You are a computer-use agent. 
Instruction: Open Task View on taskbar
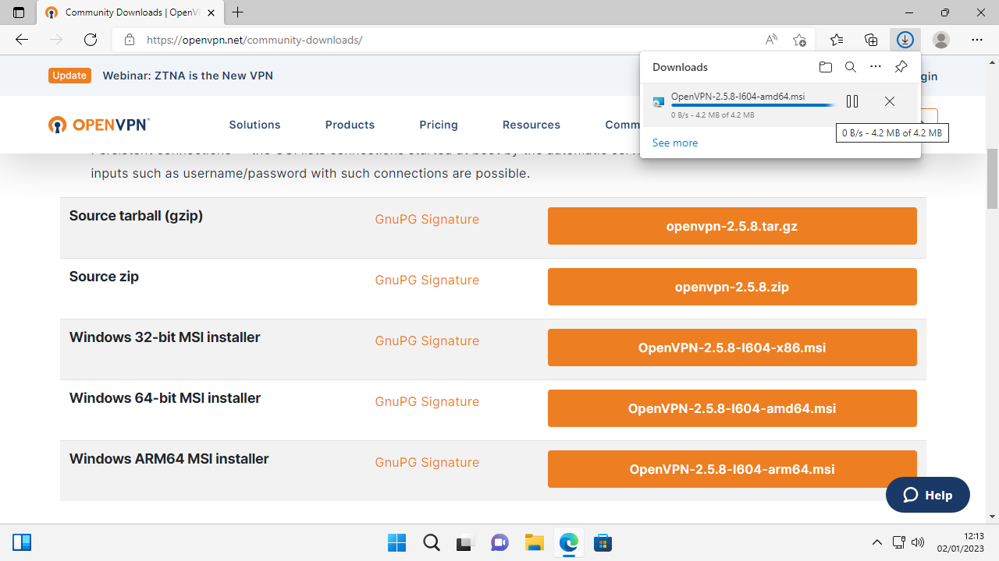click(x=466, y=542)
